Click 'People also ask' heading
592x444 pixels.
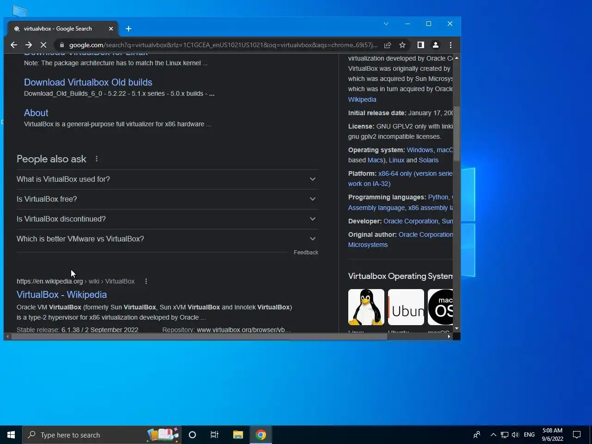click(x=51, y=159)
